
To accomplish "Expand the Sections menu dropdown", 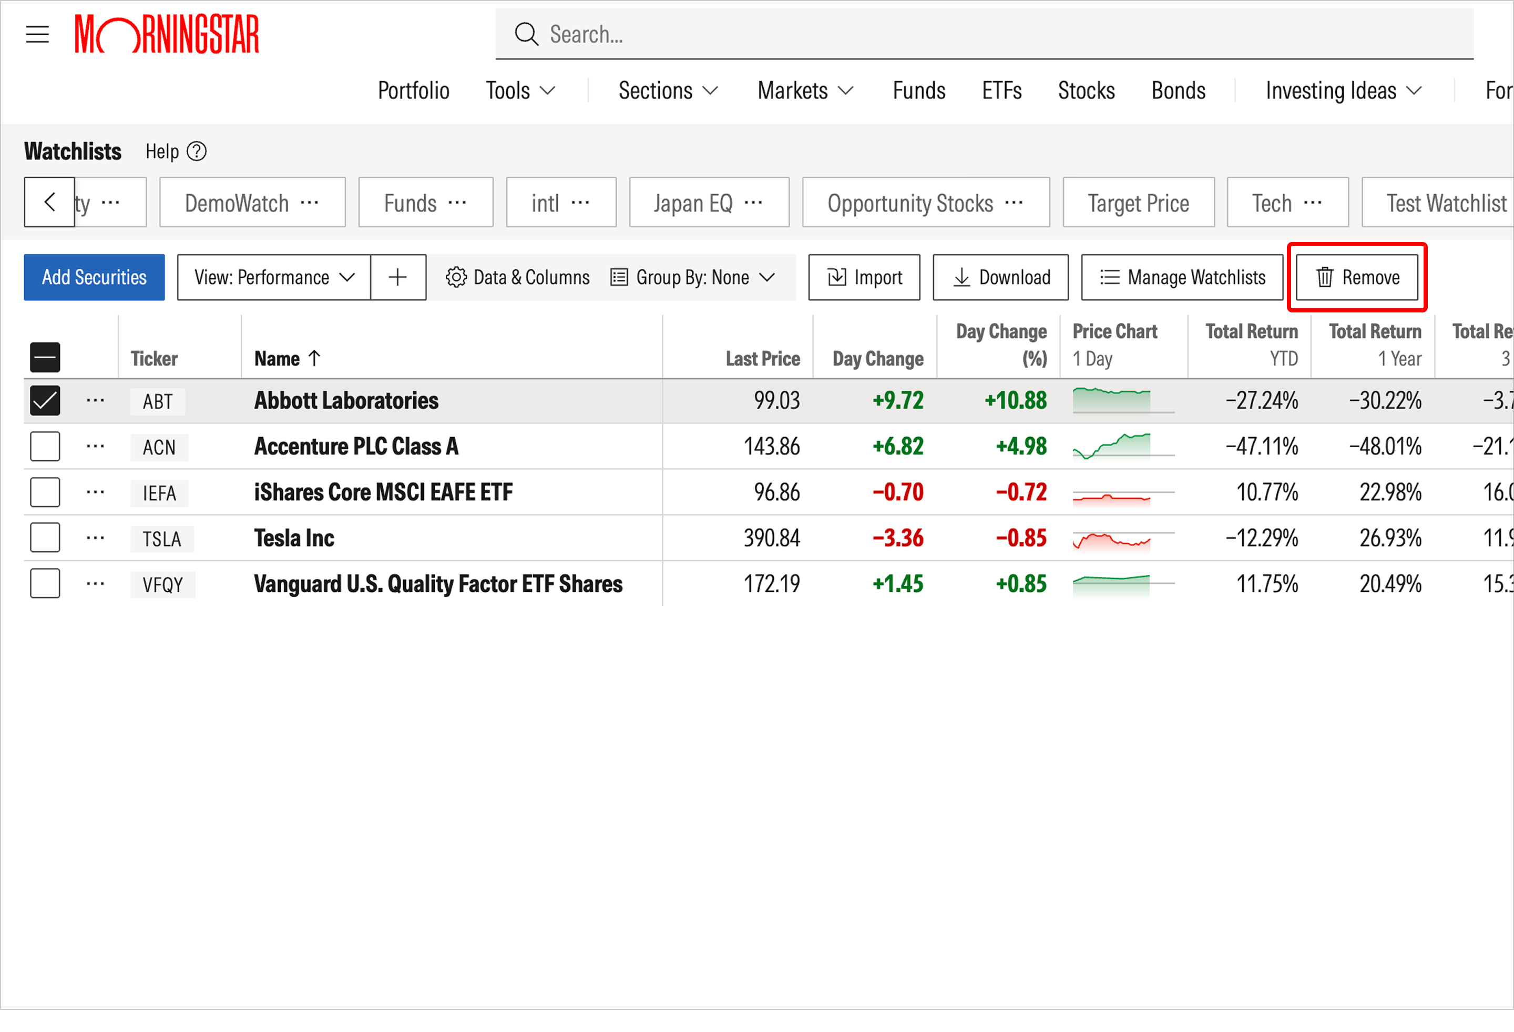I will click(x=668, y=90).
